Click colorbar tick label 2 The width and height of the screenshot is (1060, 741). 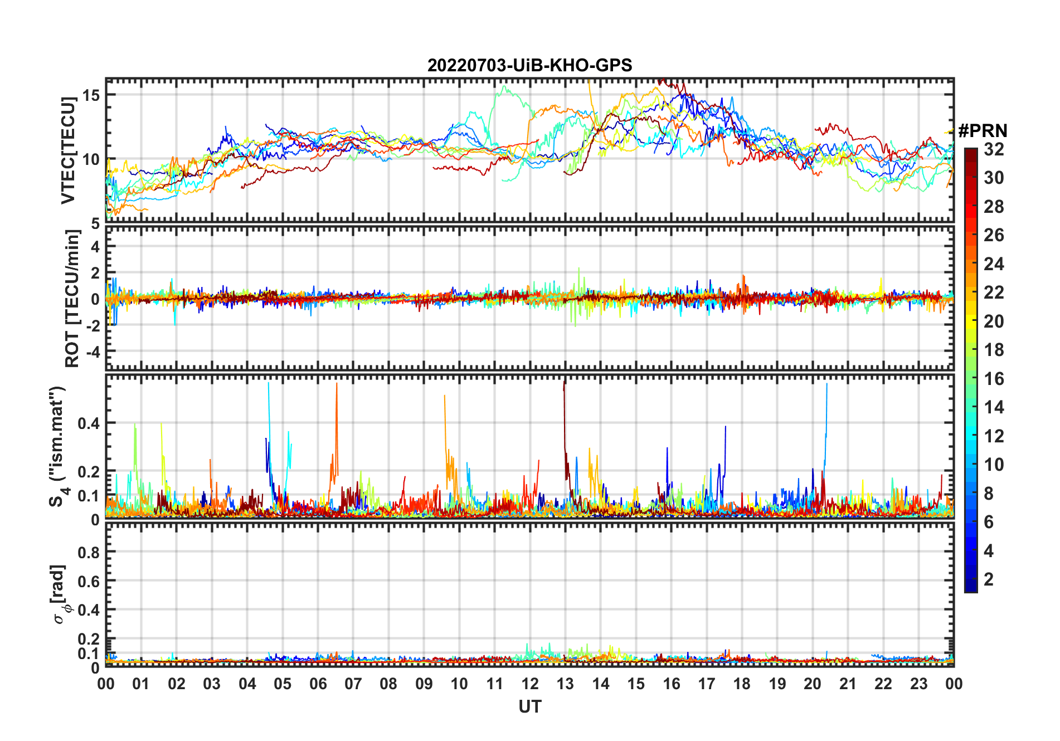(989, 579)
